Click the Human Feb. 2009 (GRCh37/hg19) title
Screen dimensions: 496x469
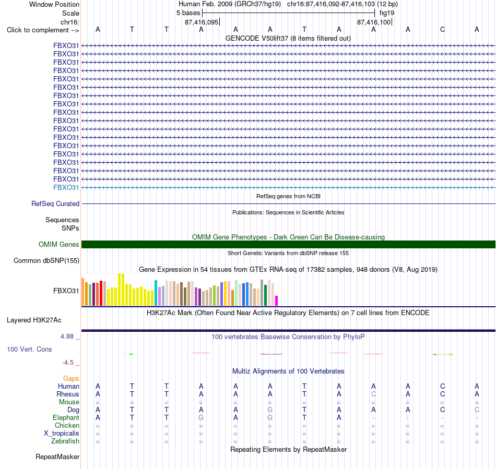point(230,4)
